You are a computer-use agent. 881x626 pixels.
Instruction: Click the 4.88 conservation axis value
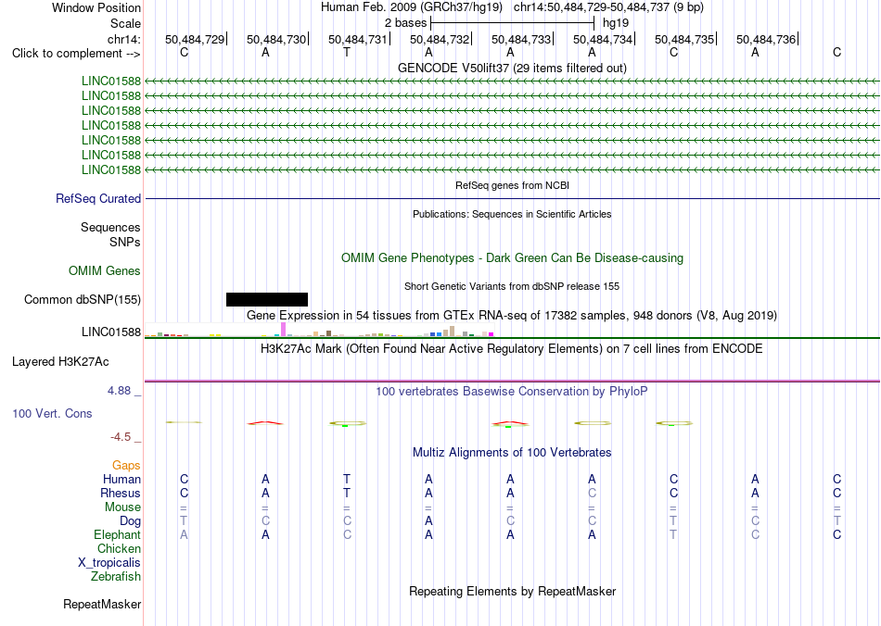pos(119,391)
